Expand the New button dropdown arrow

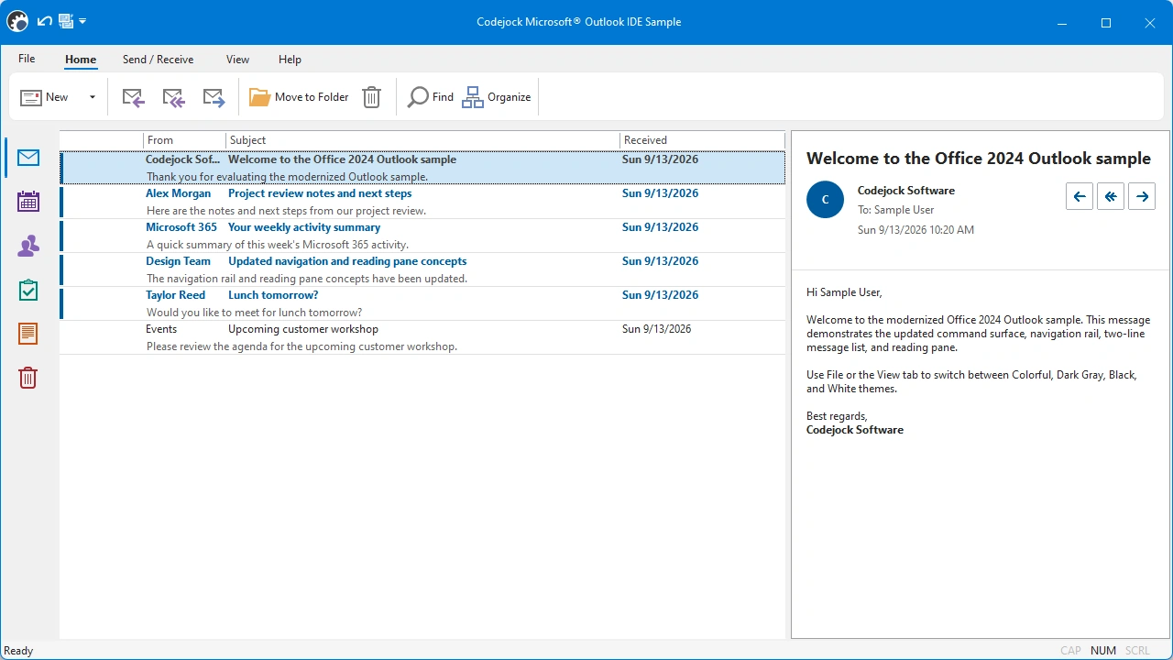click(x=92, y=97)
